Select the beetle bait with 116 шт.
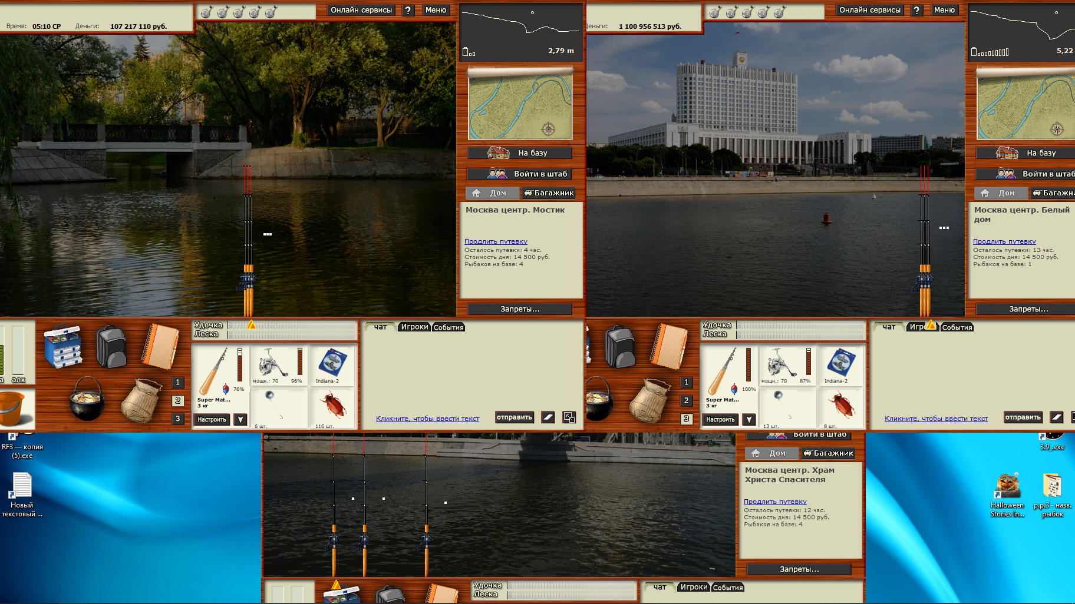Viewport: 1075px width, 604px height. click(x=333, y=408)
